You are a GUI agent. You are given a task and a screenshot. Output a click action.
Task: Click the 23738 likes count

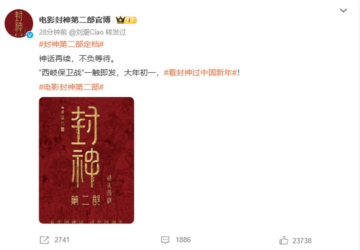tap(302, 241)
